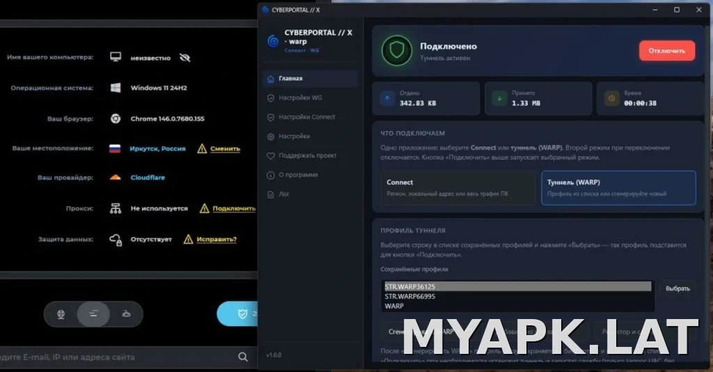Click the v1.0.0 version label
This screenshot has height=372, width=713.
pos(274,355)
